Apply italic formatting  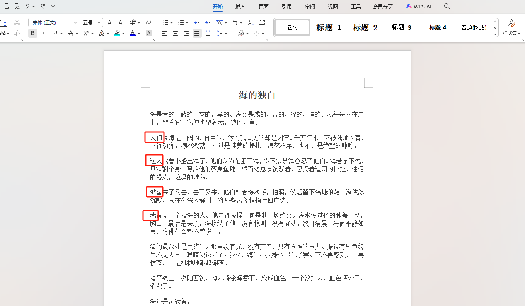click(43, 33)
